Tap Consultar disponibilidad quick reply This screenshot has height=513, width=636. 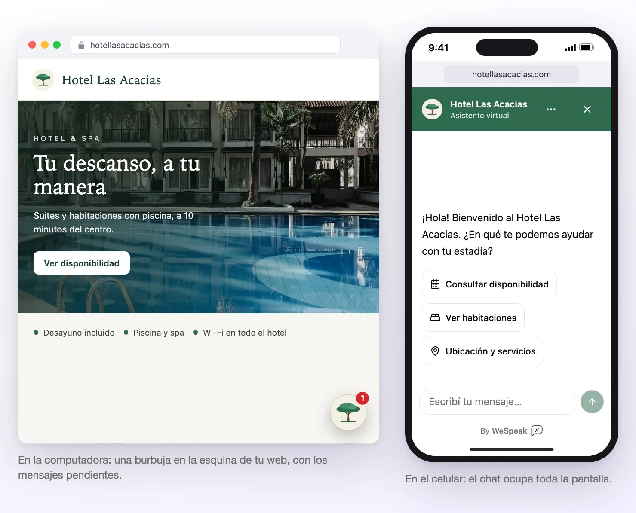(489, 284)
